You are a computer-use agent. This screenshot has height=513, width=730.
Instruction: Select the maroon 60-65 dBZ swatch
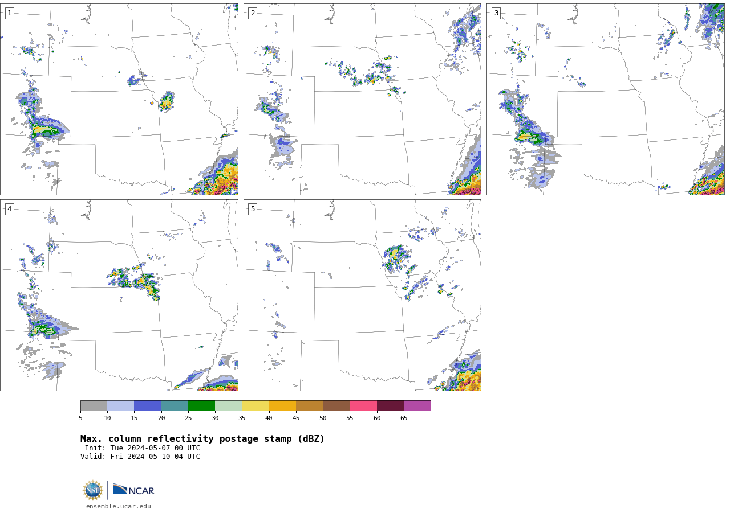click(390, 406)
